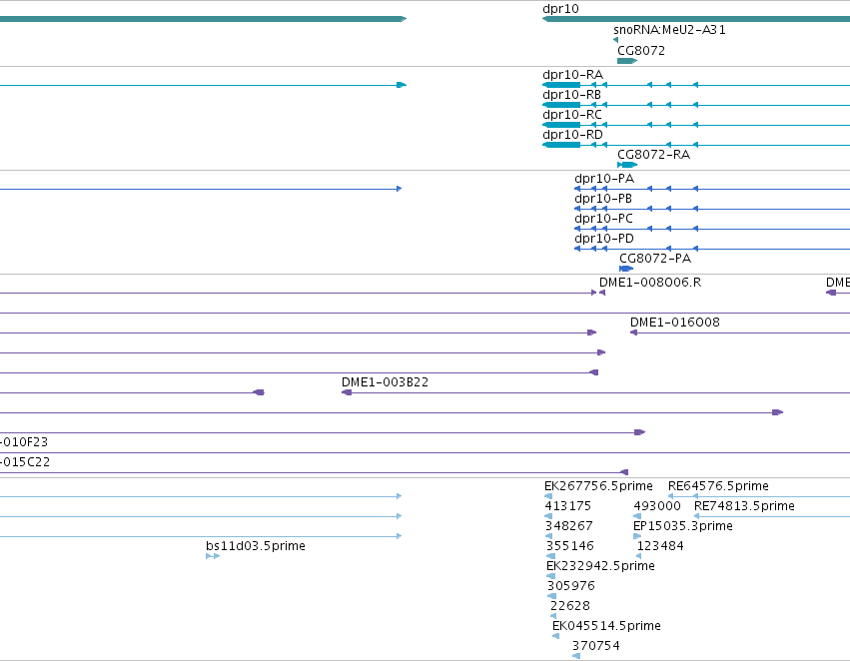The width and height of the screenshot is (850, 661).
Task: Select the CG8072-RA transcript label
Action: [x=654, y=155]
